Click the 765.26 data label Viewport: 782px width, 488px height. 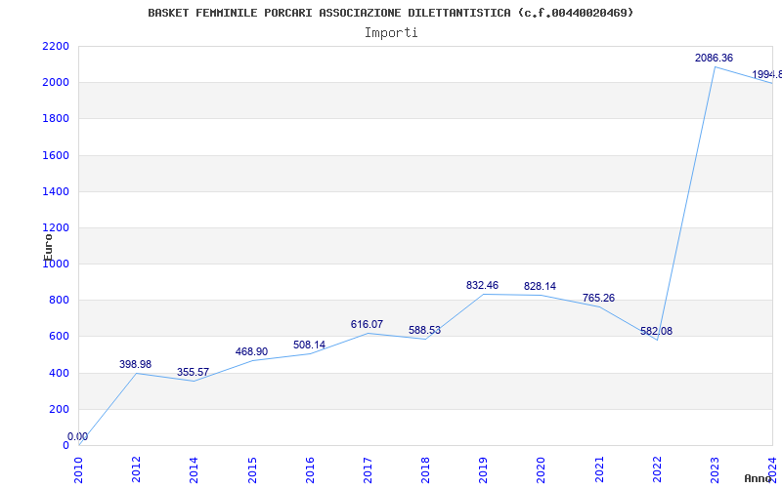pos(598,298)
